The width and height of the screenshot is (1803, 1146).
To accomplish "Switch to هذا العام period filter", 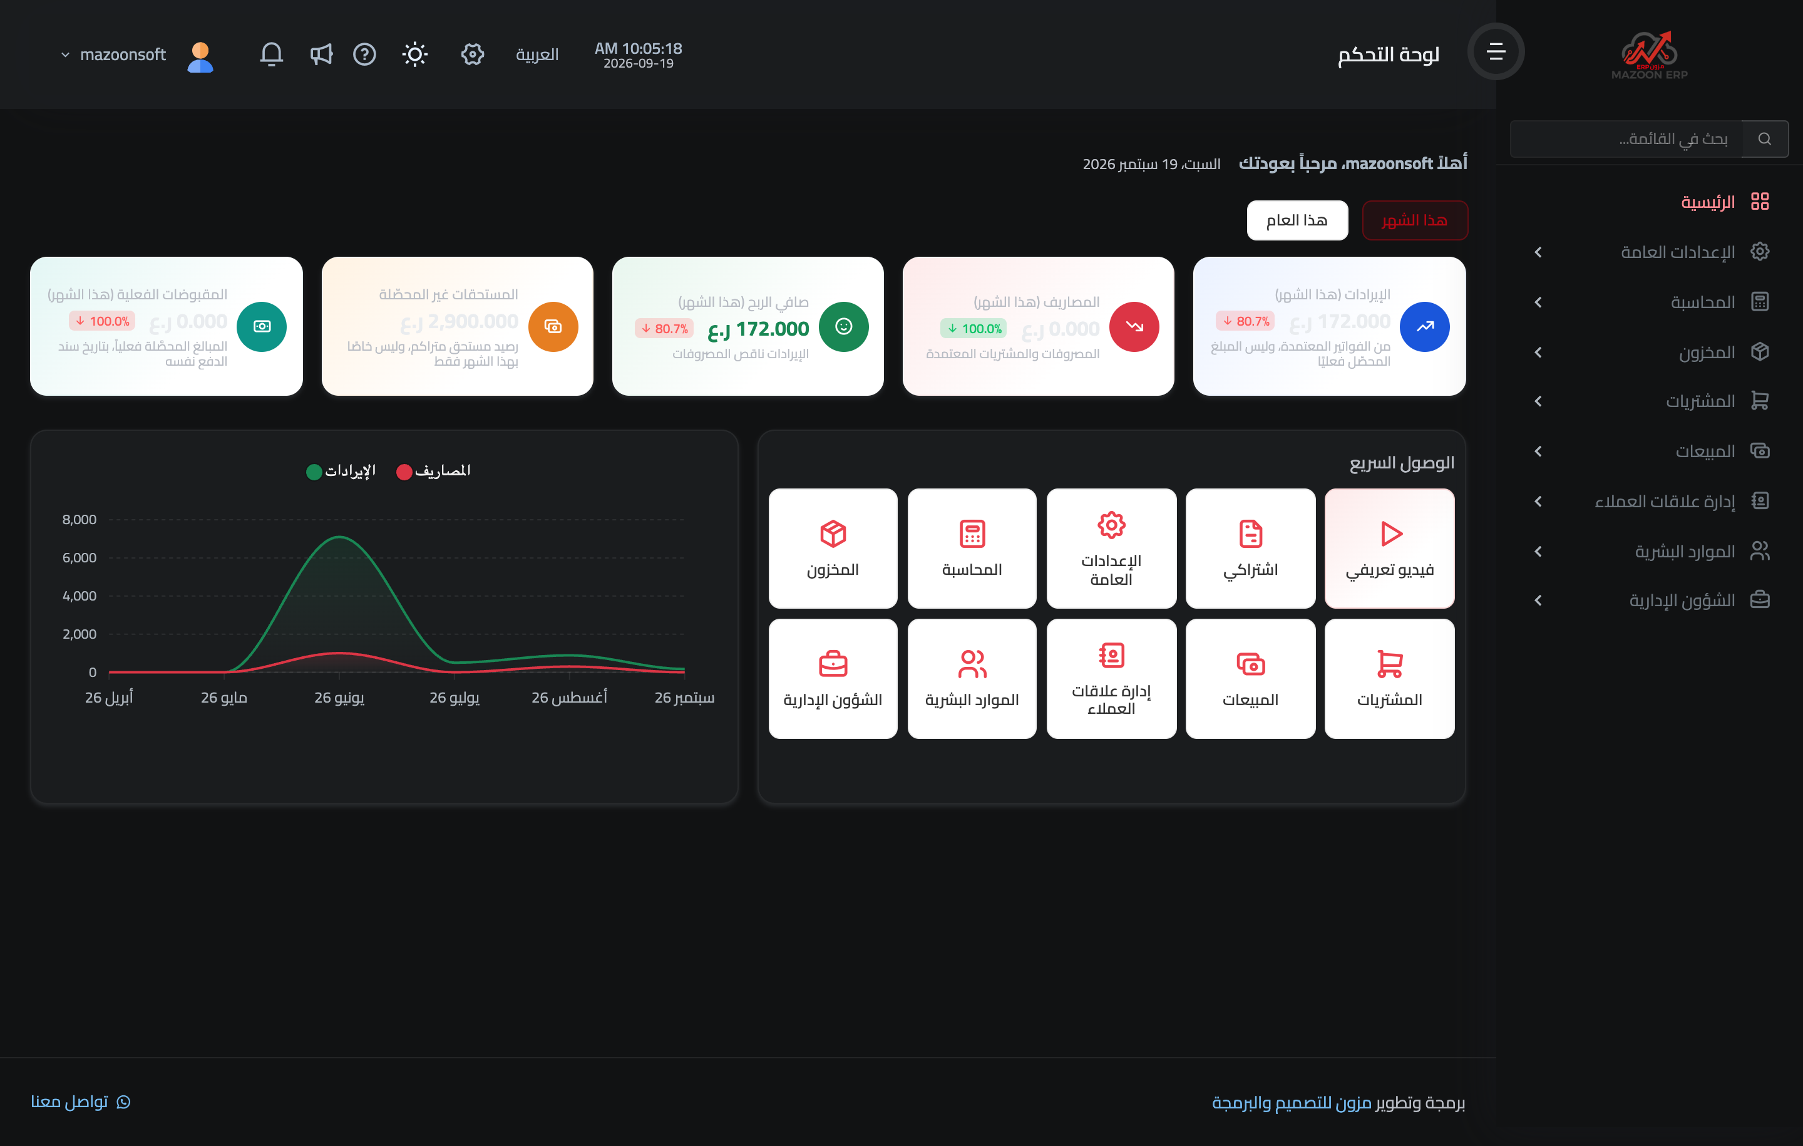I will coord(1297,220).
